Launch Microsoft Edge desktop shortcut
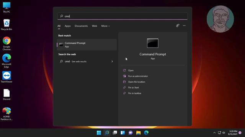The image size is (245, 137). pos(7,61)
